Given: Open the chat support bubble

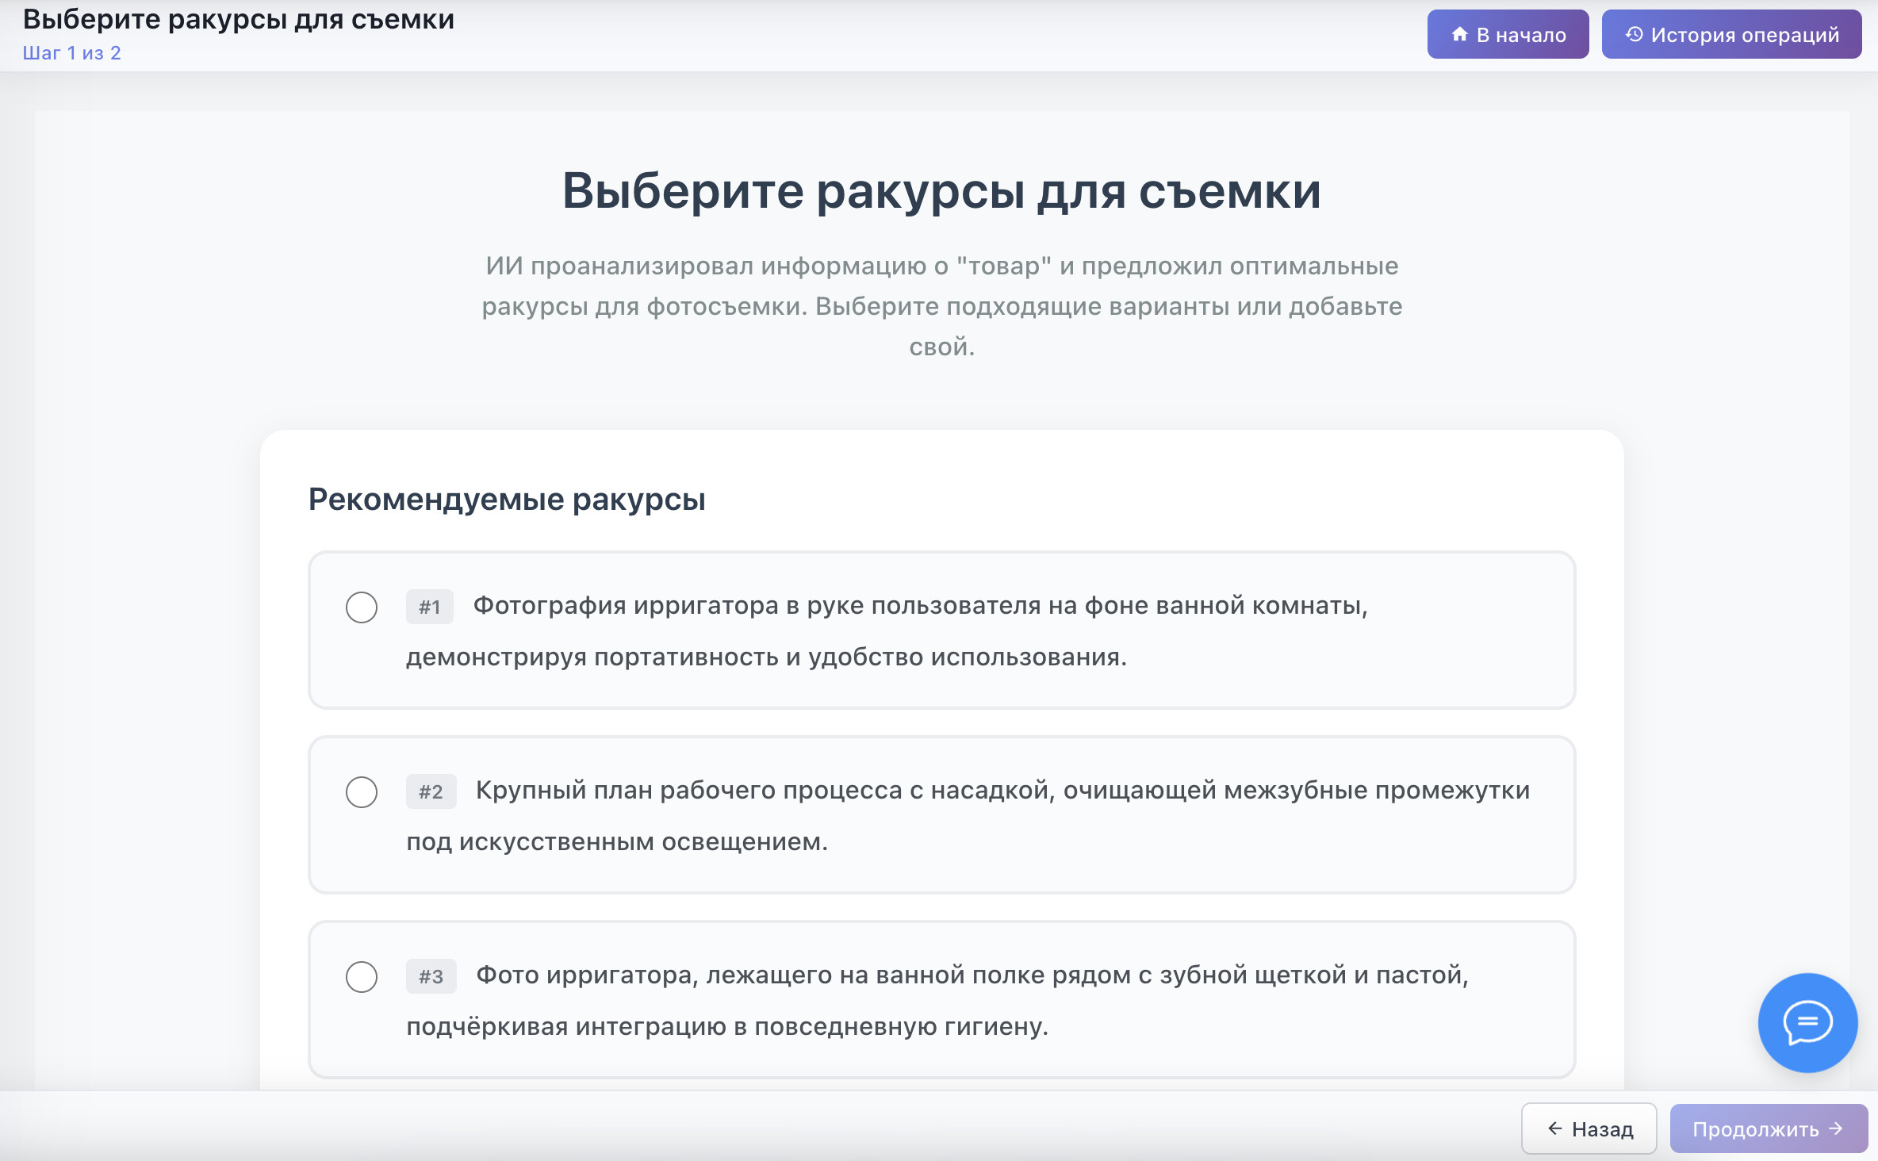Looking at the screenshot, I should [1807, 1022].
